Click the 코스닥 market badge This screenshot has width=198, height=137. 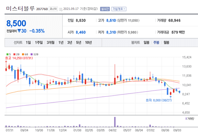(53, 9)
